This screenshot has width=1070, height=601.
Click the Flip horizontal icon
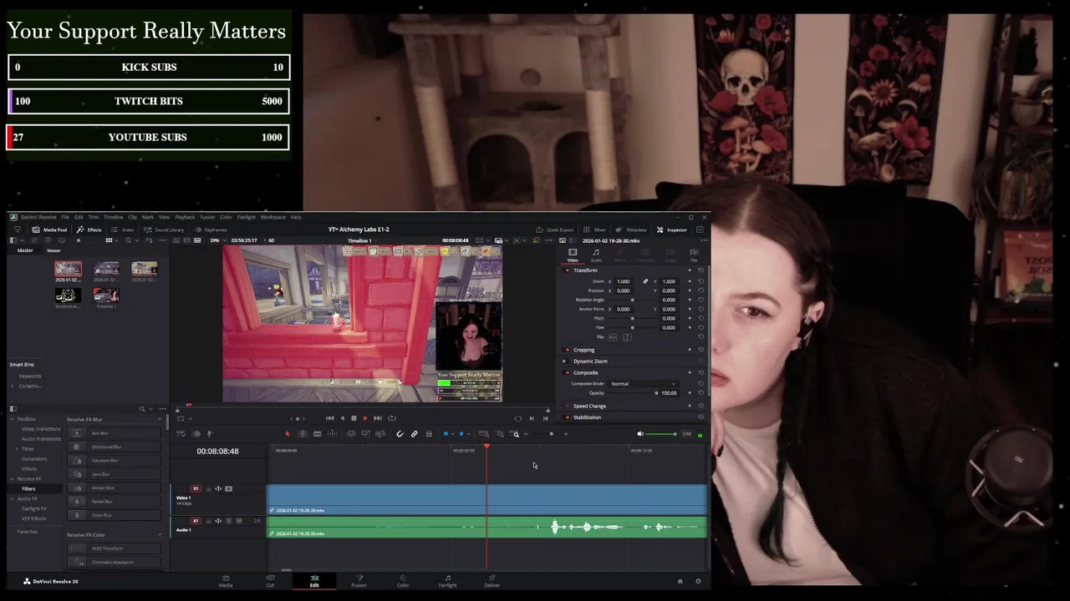(x=613, y=337)
